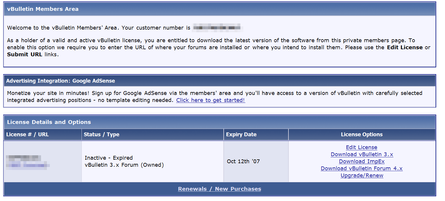Click the Edit License link in License Options
The height and width of the screenshot is (201, 445).
click(x=361, y=147)
